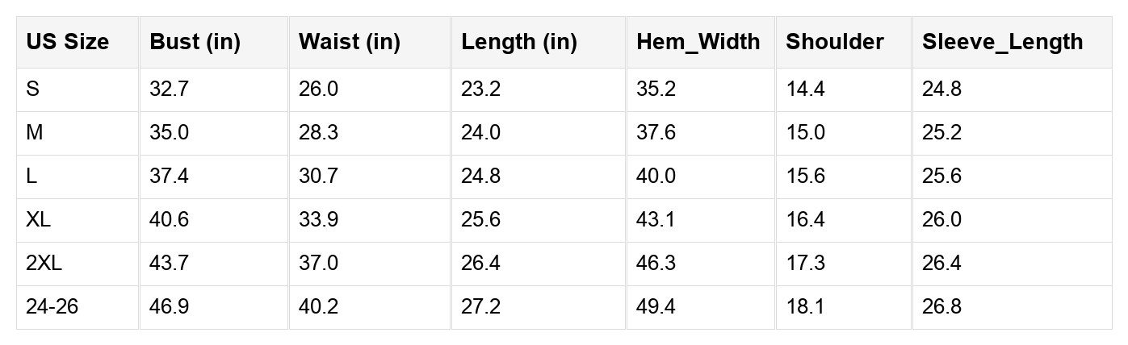Click the Sleeve_Length column header
Screen dimensions: 1128x345
[x=1003, y=42]
